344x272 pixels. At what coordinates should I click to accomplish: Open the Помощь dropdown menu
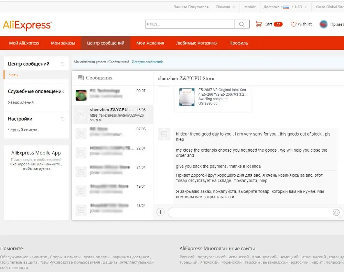coord(226,7)
